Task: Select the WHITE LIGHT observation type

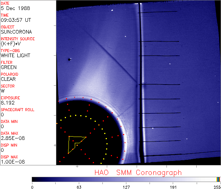Action: (15, 55)
